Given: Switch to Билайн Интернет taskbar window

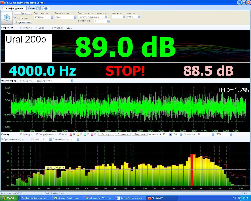Looking at the screenshot, I should 36,198.
